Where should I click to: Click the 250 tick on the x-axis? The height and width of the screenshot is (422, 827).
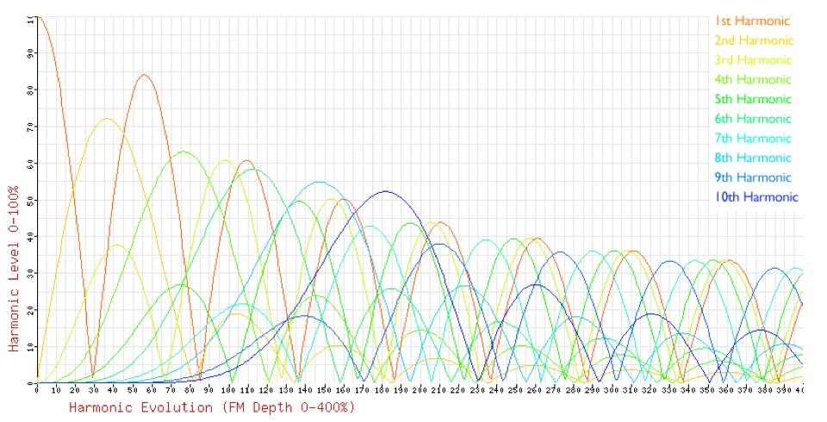click(x=515, y=390)
